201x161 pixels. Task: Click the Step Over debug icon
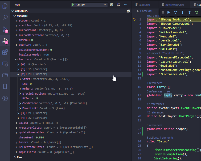(175, 12)
